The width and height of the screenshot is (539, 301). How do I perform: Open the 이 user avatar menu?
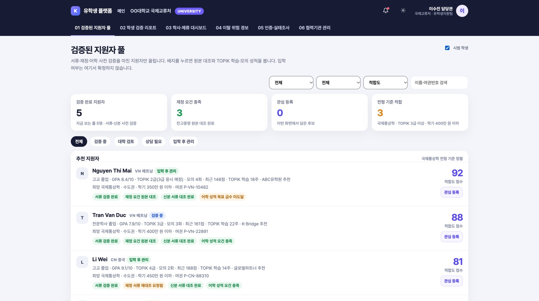click(x=462, y=11)
